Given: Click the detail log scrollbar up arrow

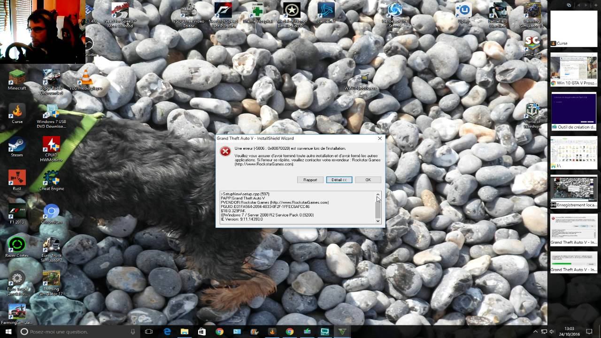Looking at the screenshot, I should click(378, 194).
